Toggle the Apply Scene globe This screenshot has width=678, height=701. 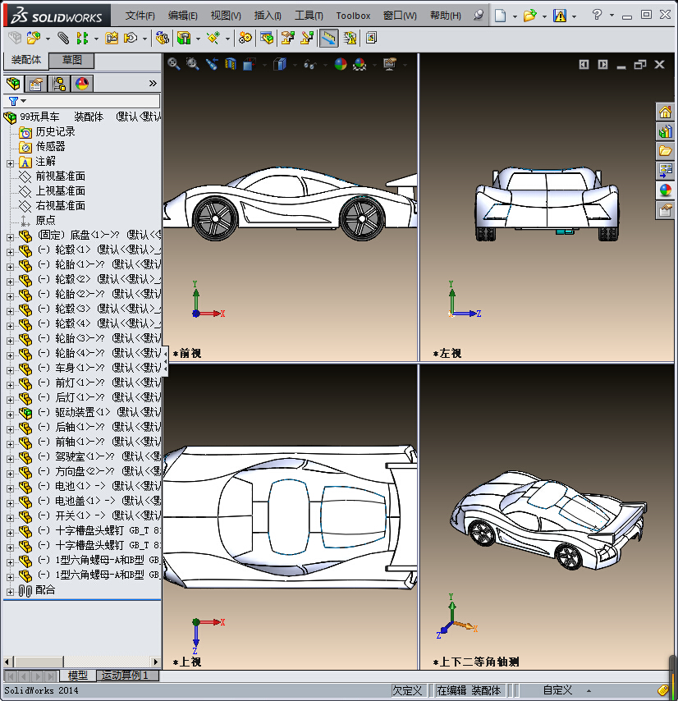(360, 64)
